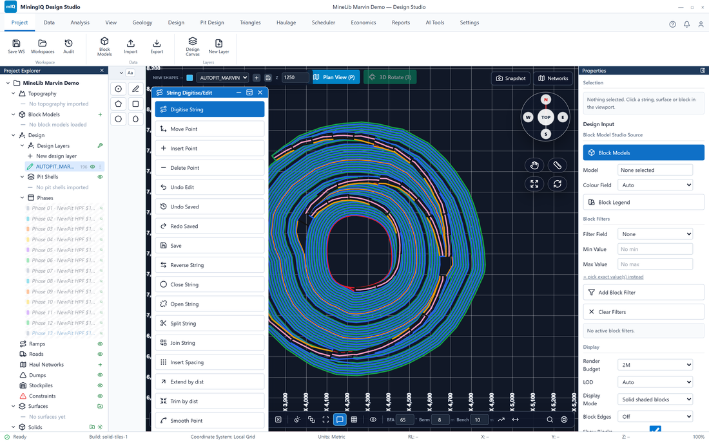The width and height of the screenshot is (709, 442).
Task: Open the Haulage ribbon tab
Action: pyautogui.click(x=286, y=23)
